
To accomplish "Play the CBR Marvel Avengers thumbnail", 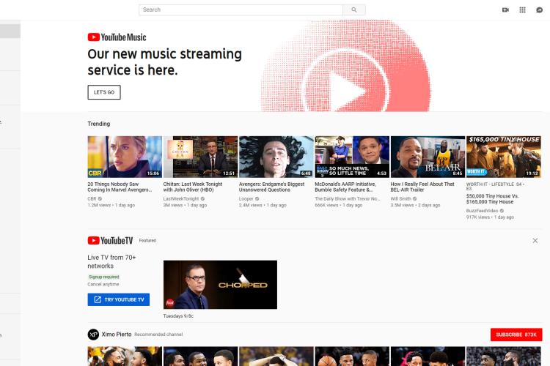I will (x=125, y=157).
